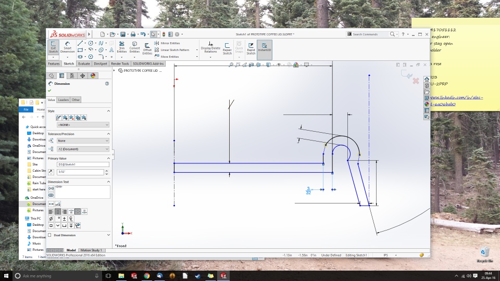Click the Windows Start button
The height and width of the screenshot is (281, 500).
[6, 276]
